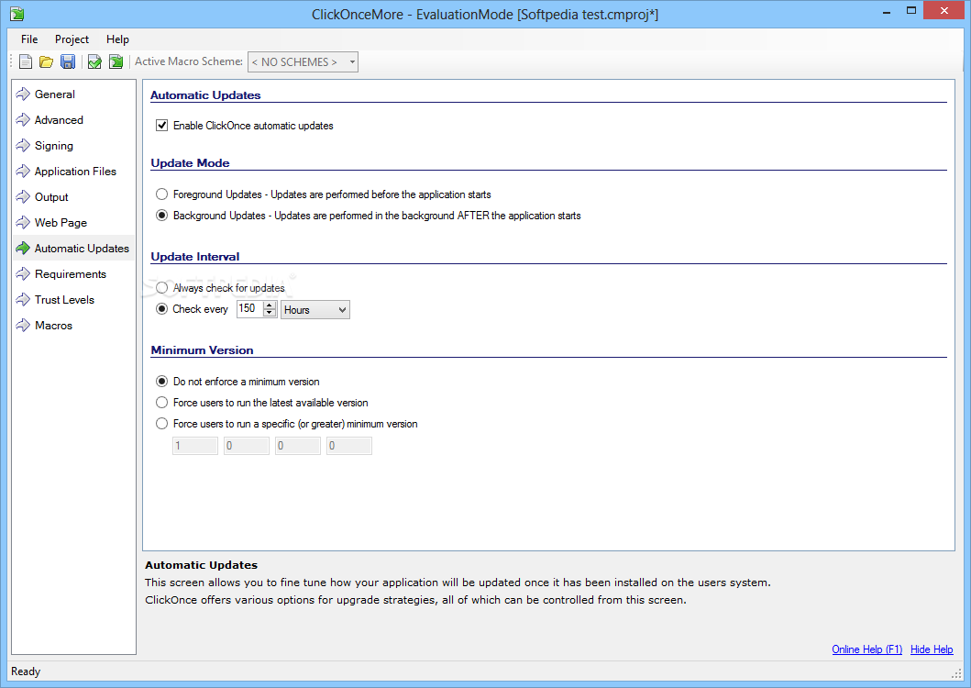
Task: Decrease the check interval with down arrow
Action: pyautogui.click(x=270, y=313)
